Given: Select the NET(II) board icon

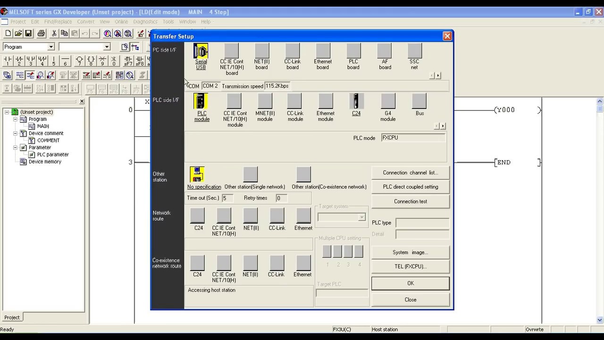Looking at the screenshot, I should (x=261, y=52).
